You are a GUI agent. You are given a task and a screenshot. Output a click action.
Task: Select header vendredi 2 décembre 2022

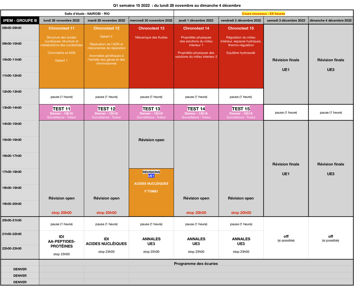[241, 20]
